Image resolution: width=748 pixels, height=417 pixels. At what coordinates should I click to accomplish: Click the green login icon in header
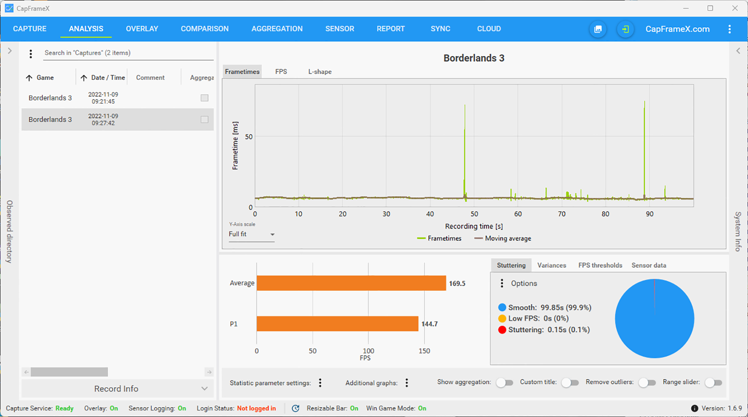[625, 29]
